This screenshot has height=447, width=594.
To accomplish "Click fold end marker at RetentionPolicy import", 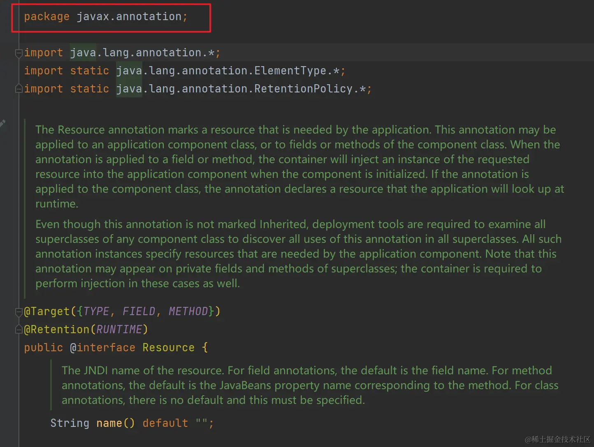I will [19, 89].
